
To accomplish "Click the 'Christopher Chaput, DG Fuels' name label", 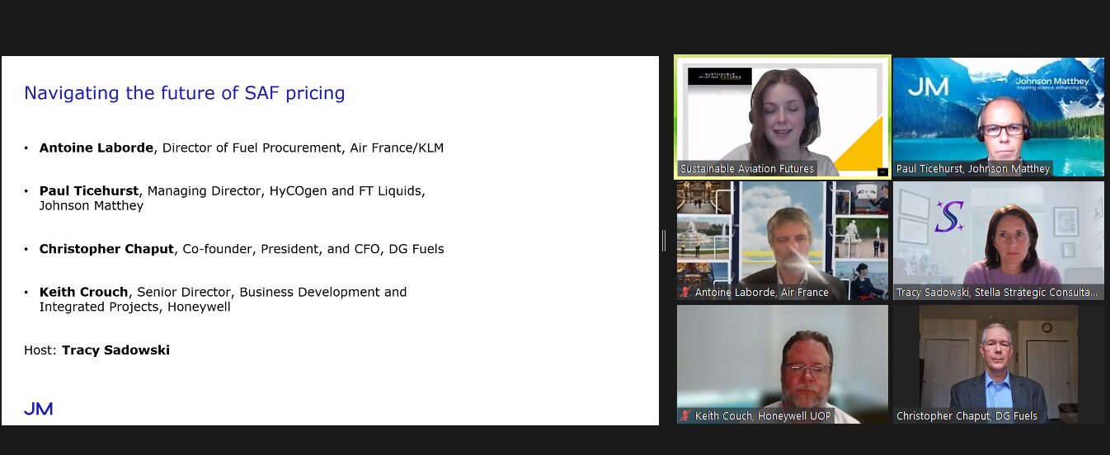I will pyautogui.click(x=967, y=416).
